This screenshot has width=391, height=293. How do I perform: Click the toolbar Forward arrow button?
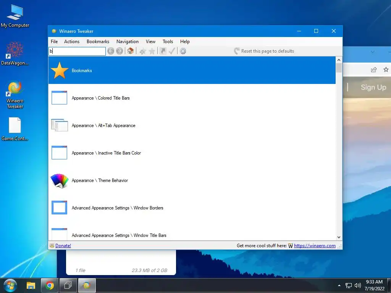[x=120, y=51]
